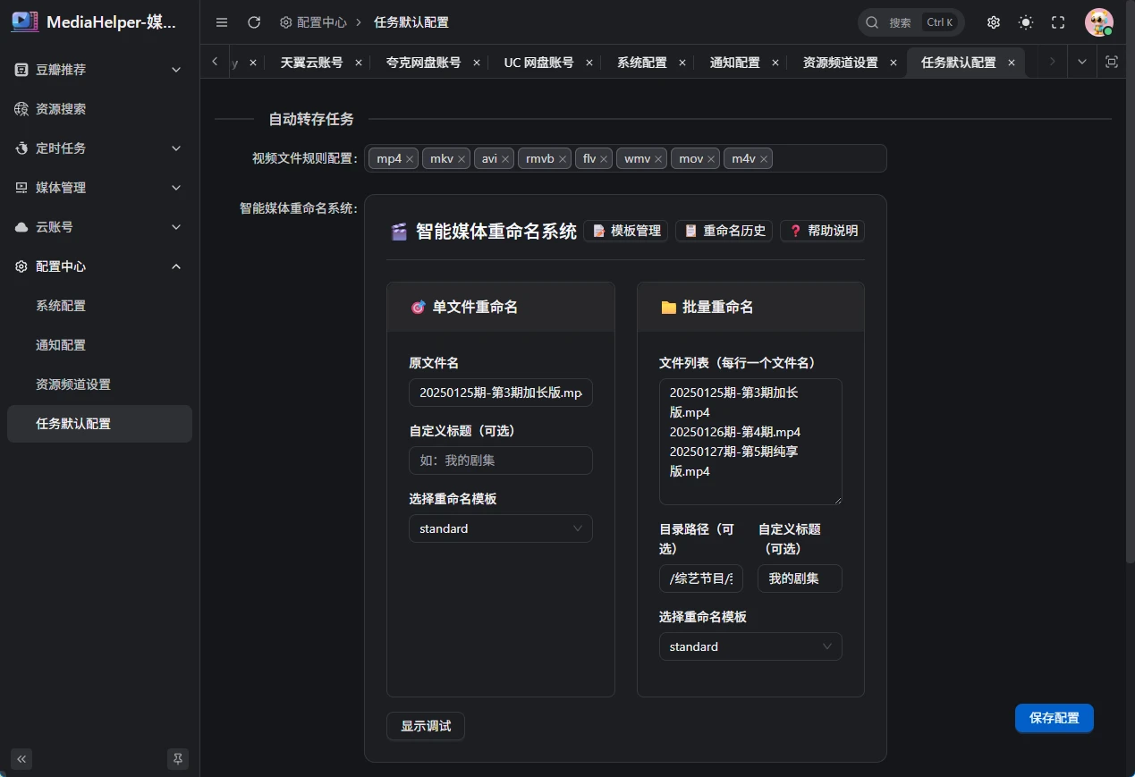1135x777 pixels.
Task: Open the tab list dropdown chevron
Action: click(1082, 62)
